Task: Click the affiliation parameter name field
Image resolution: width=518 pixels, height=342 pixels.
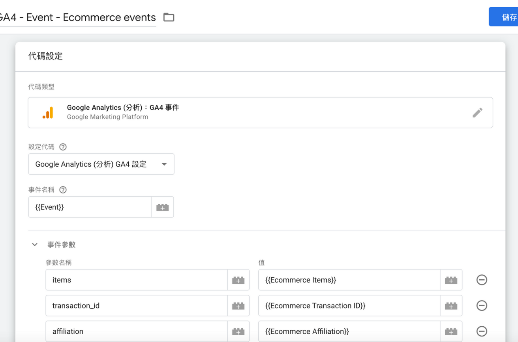Action: [x=136, y=331]
